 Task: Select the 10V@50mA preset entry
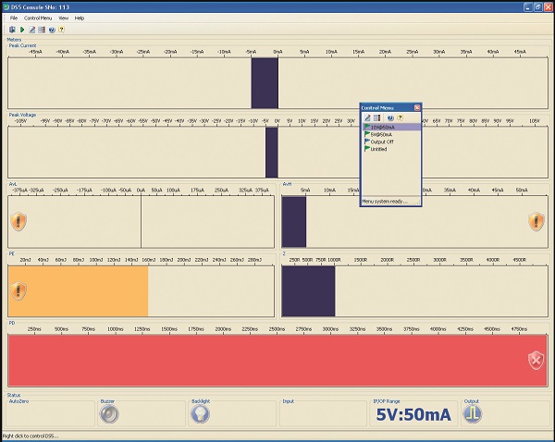(x=383, y=127)
